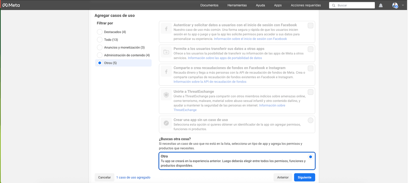The image size is (408, 183).
Task: Click the data transfer folder icon
Action: (166, 52)
